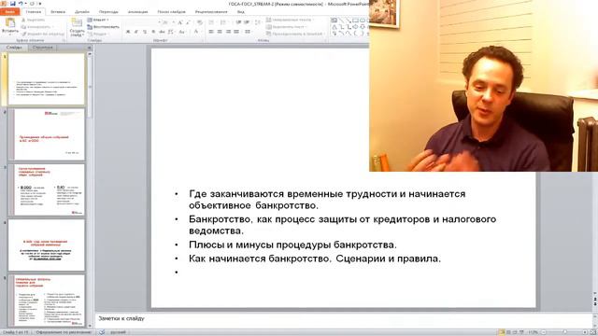
Task: Click the decrease list level icon
Action: pos(238,22)
